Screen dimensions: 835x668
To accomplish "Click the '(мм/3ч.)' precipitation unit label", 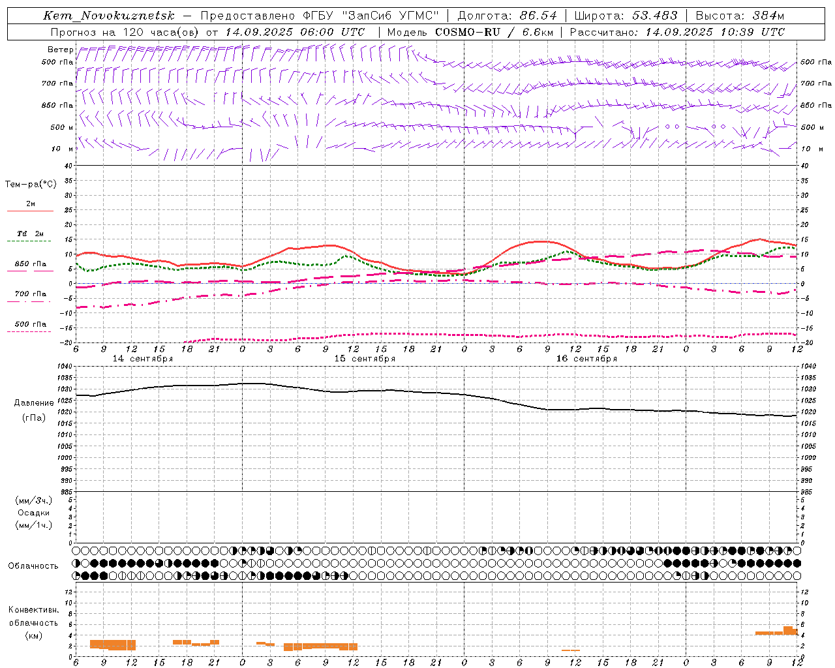I will pos(34,500).
